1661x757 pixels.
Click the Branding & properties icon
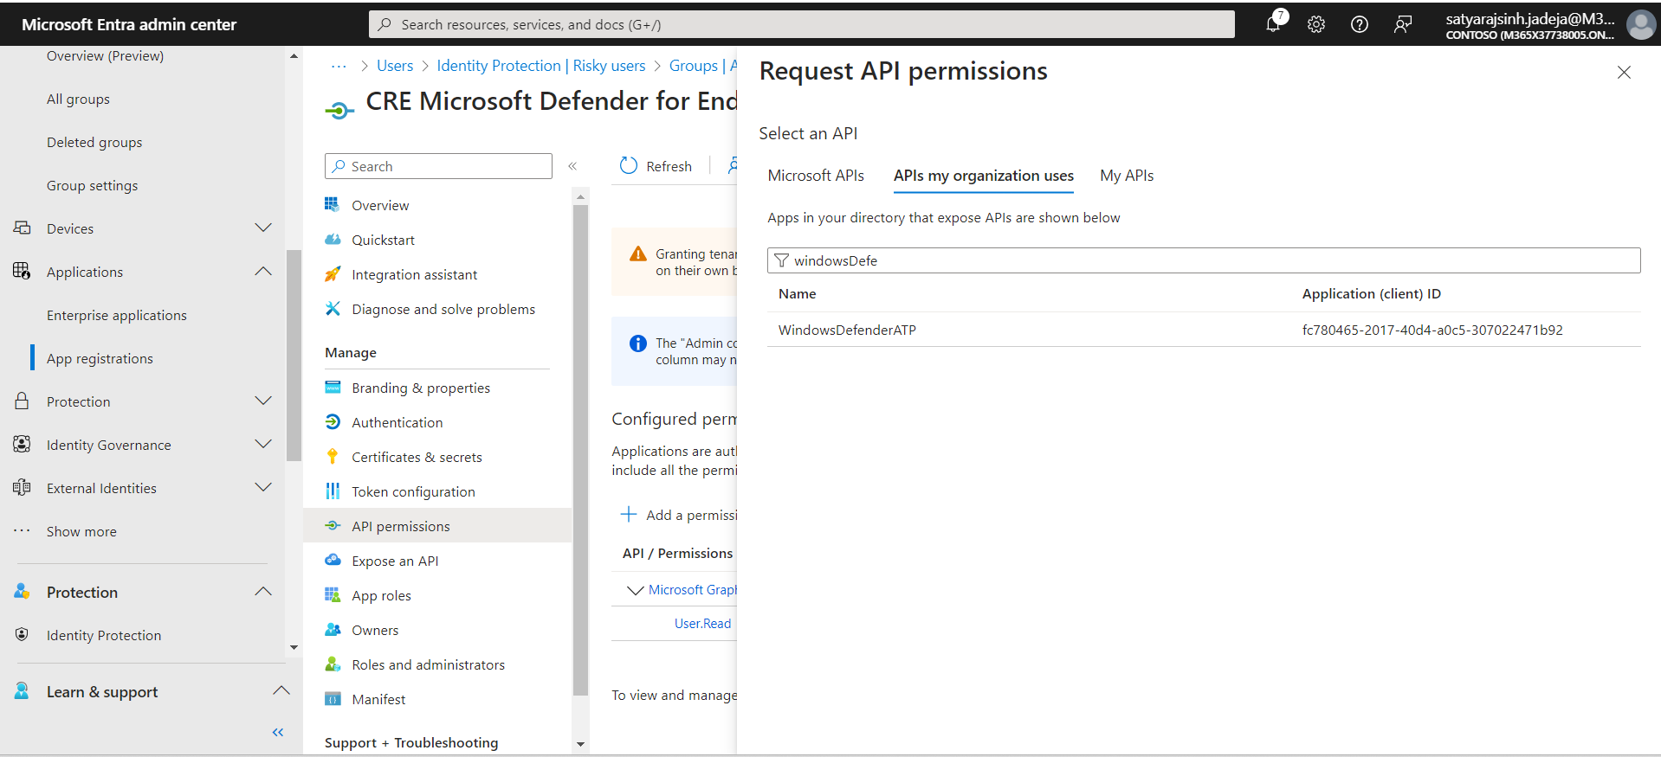pos(333,387)
